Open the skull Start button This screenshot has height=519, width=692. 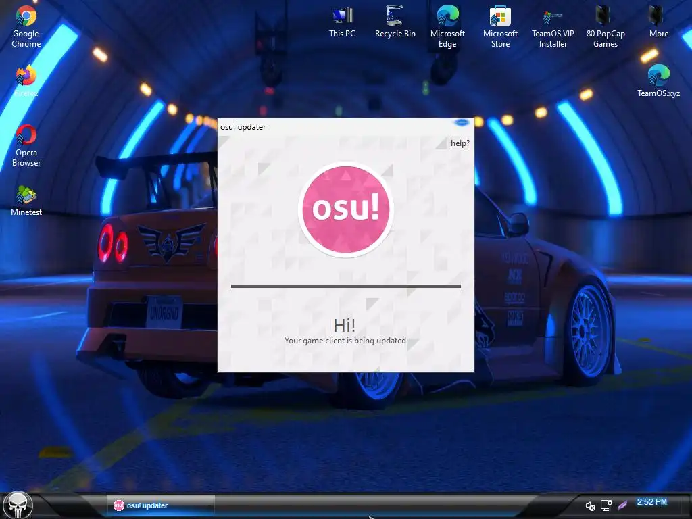pyautogui.click(x=18, y=505)
